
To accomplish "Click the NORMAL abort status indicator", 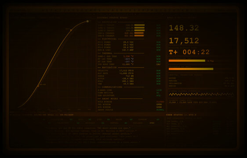I will 160,110.
